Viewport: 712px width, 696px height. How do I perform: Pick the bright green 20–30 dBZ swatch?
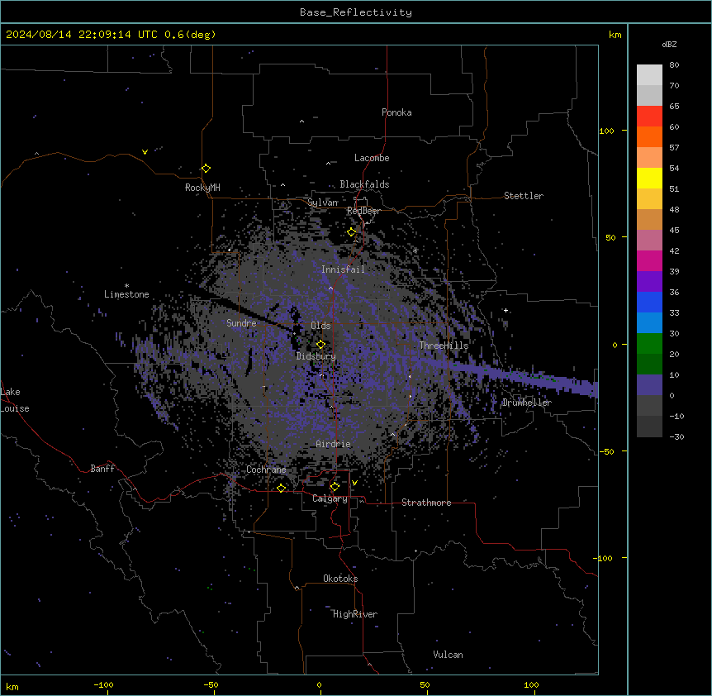[x=649, y=344]
